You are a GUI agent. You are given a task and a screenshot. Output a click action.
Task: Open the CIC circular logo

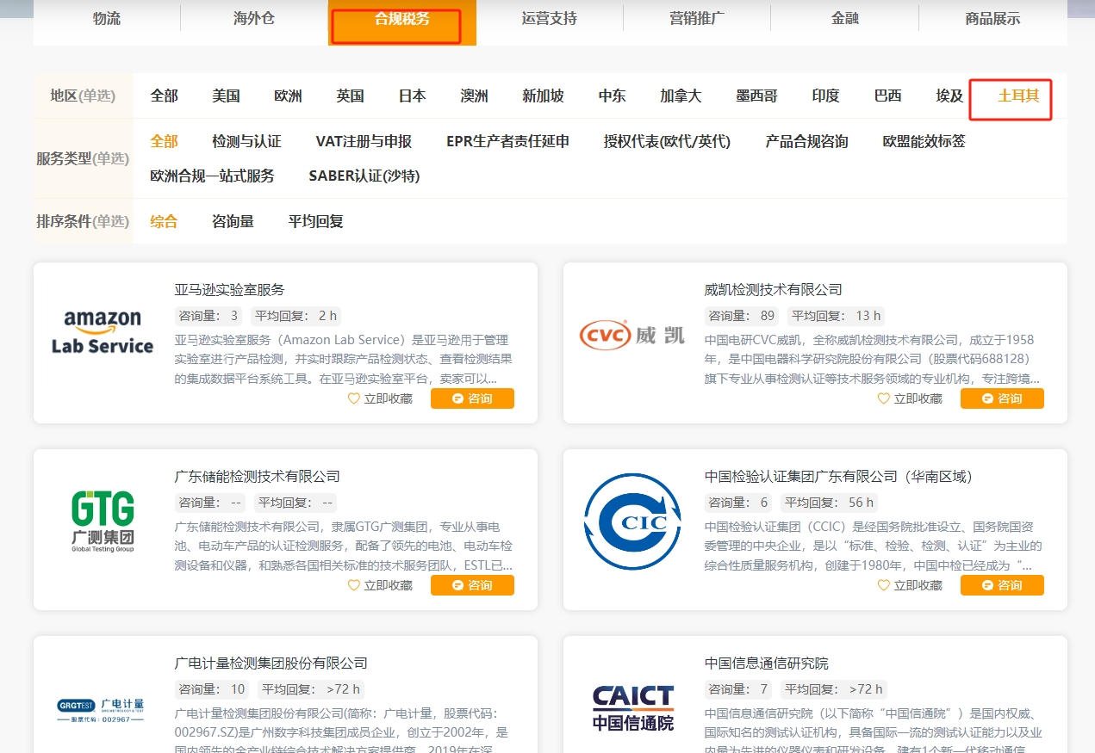[632, 522]
